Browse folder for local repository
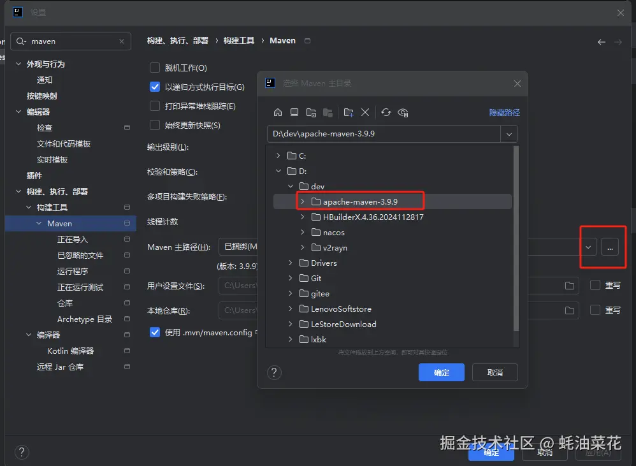The image size is (636, 466). tap(570, 310)
